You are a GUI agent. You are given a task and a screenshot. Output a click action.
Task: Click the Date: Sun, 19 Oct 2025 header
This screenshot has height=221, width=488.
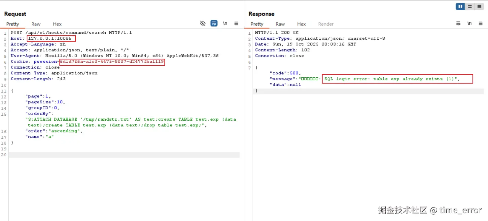click(x=305, y=44)
